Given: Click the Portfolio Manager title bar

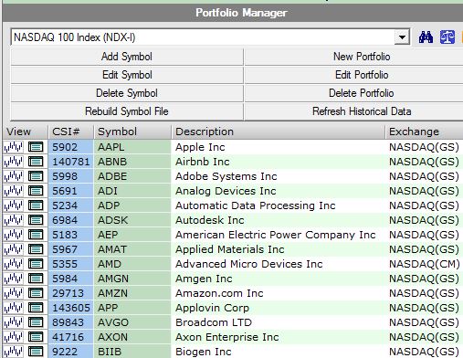Looking at the screenshot, I should tap(233, 13).
